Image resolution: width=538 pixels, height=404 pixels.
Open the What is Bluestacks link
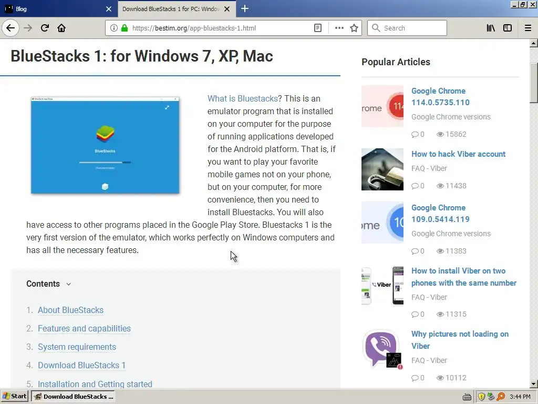[242, 98]
